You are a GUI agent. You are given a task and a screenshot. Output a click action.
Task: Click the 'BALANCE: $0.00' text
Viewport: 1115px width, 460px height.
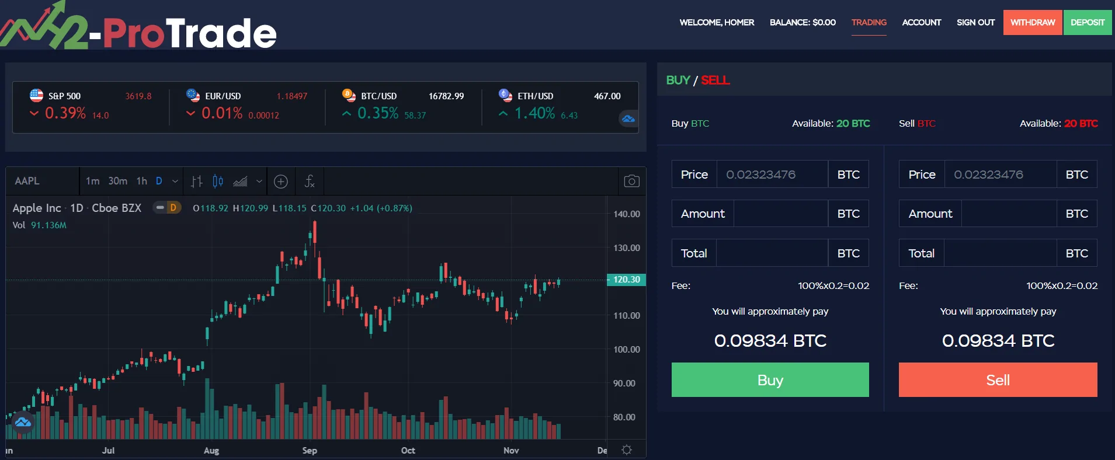[803, 23]
